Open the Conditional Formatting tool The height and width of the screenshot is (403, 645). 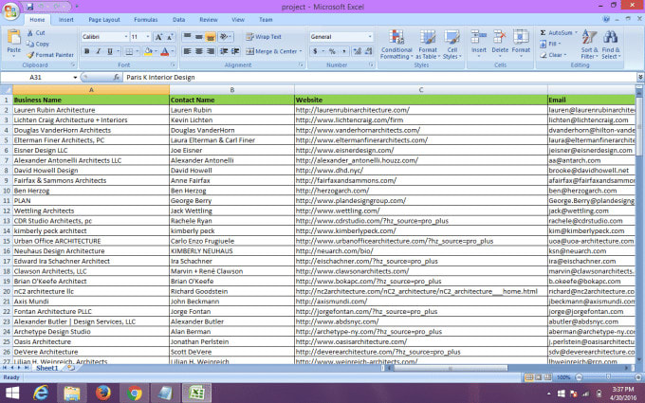[396, 45]
